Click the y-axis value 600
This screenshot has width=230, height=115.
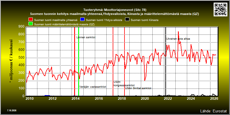22,50
